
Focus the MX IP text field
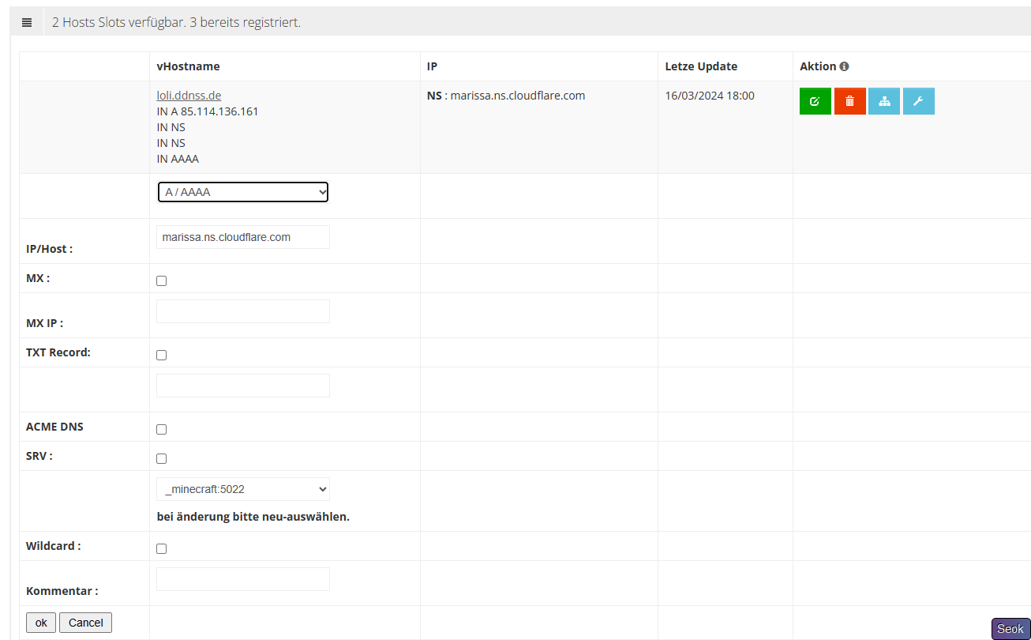tap(243, 311)
